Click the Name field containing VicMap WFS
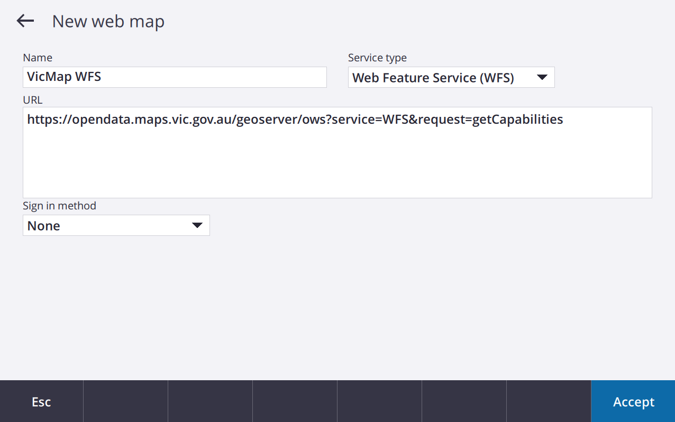 (175, 77)
